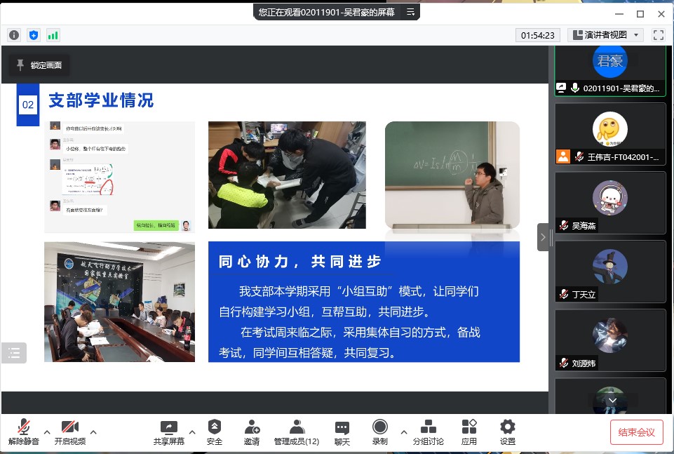Open the Speaker View (演讲者视图) dropdown
Viewport: 674px width, 454px height.
point(606,35)
